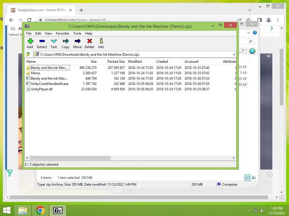Click the Extract toolbar icon
Viewport: 289px width, 216px height.
click(42, 41)
